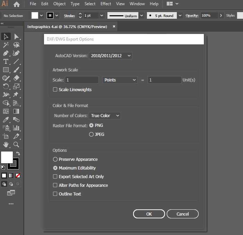Open the Uniform stroke profile dropdown
This screenshot has width=243, height=235.
pos(141,16)
